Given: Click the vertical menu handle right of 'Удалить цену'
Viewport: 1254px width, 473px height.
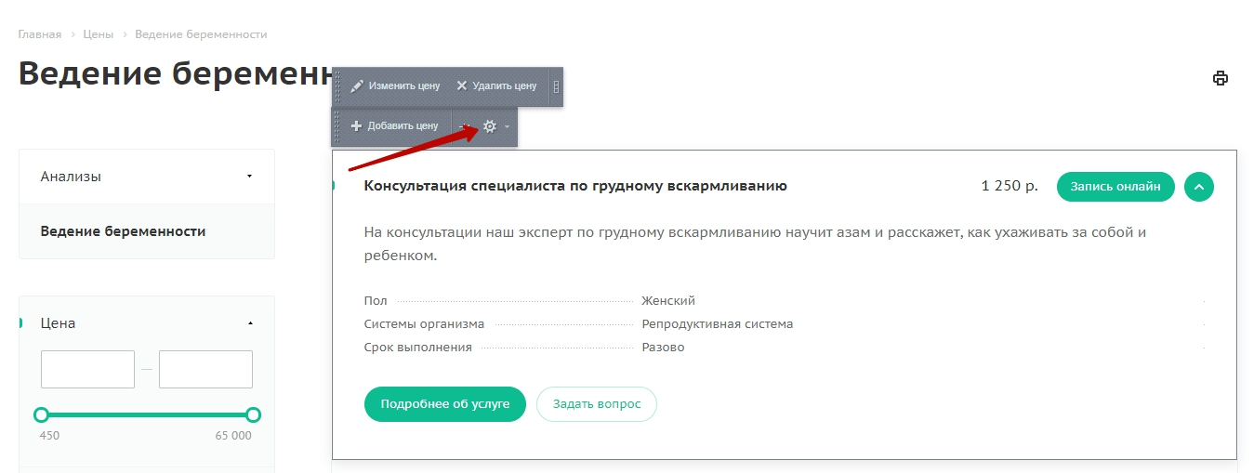Looking at the screenshot, I should 556,86.
